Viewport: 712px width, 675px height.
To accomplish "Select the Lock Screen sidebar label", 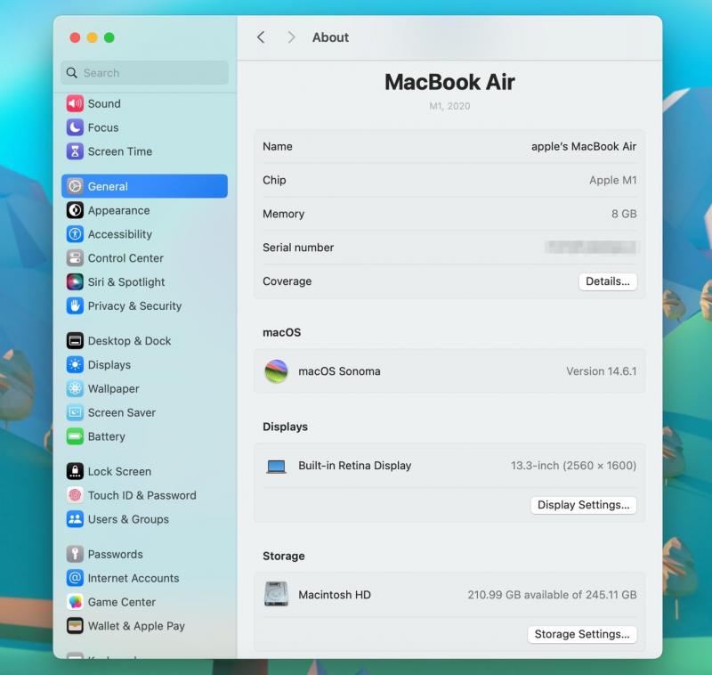I will tap(119, 471).
